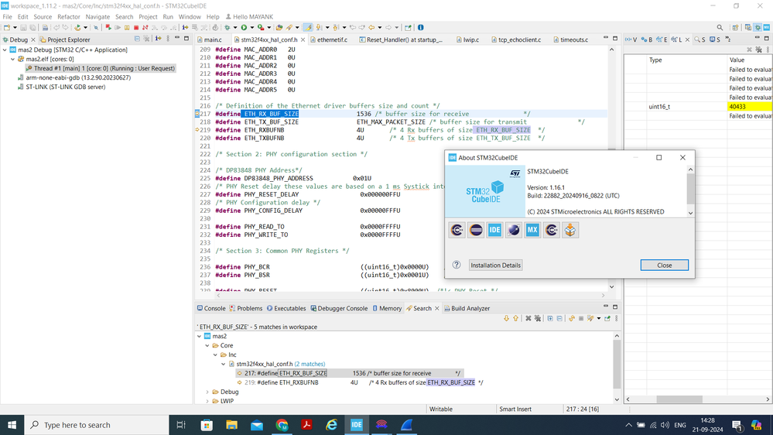
Task: Click the help question mark in About dialog
Action: coord(457,265)
